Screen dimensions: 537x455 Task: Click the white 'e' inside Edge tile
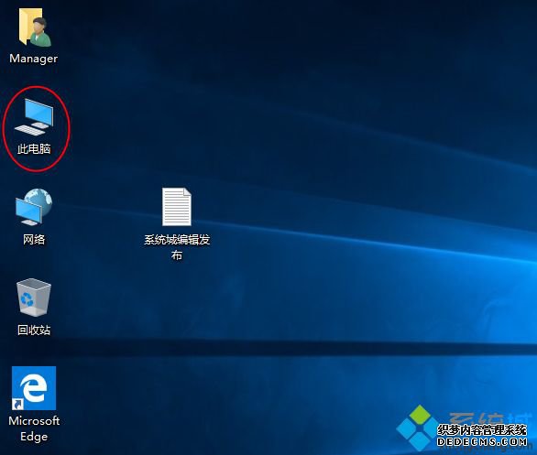[x=33, y=388]
